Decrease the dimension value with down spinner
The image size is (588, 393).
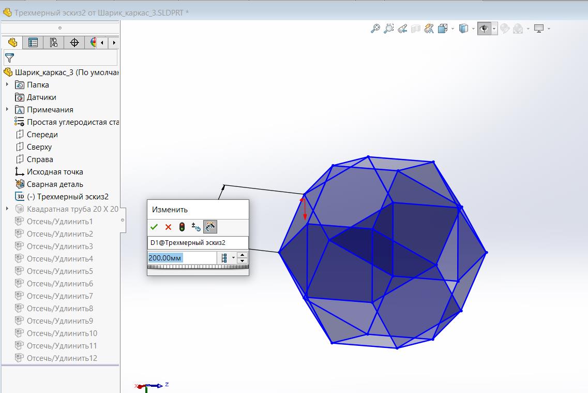point(242,261)
